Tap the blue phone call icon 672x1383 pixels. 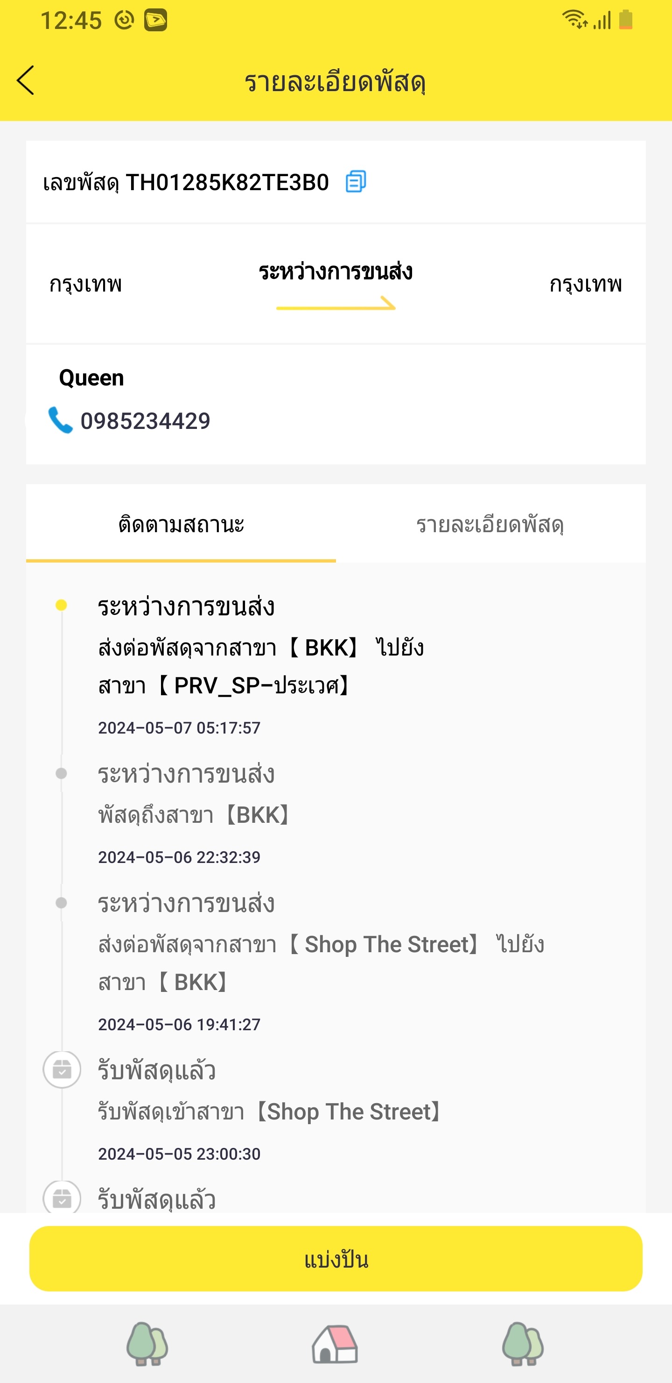[60, 420]
